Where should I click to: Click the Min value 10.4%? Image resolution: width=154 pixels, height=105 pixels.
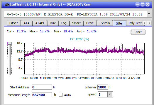coord(68,31)
